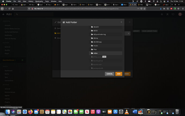Launch VLC from the dock
Viewport: 185px width, 116px height.
coord(127,112)
